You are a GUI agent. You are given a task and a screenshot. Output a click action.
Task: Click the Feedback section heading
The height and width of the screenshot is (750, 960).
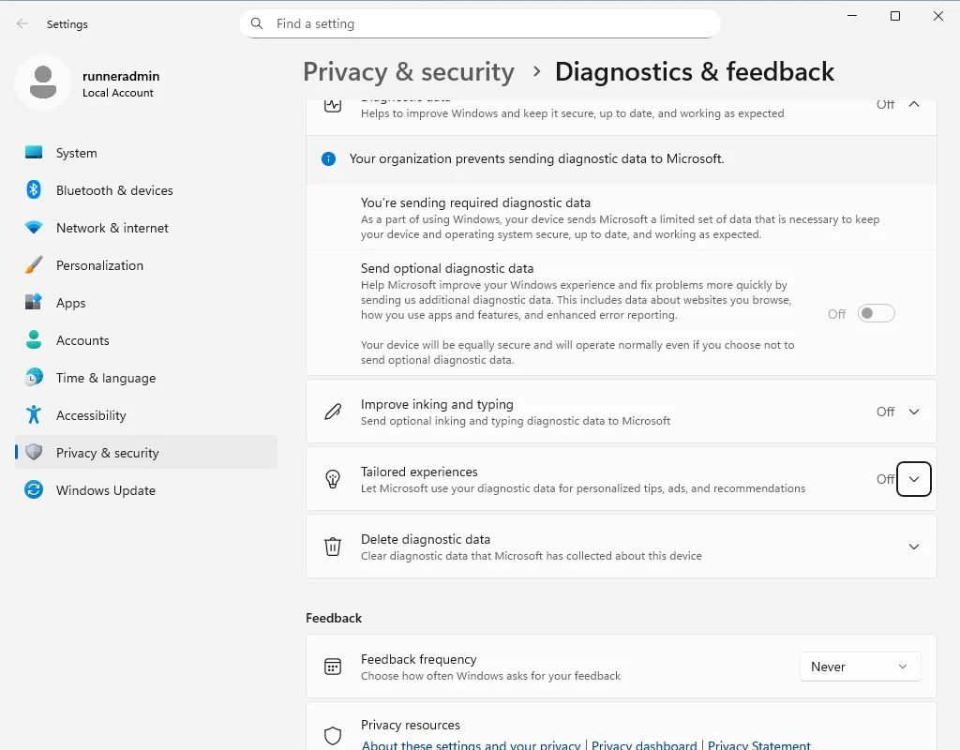coord(334,618)
